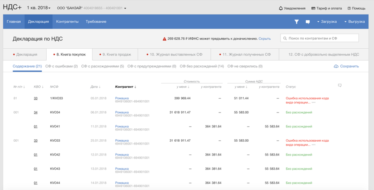
Task: Expand the first error status ellipsis
Action: point(313,103)
